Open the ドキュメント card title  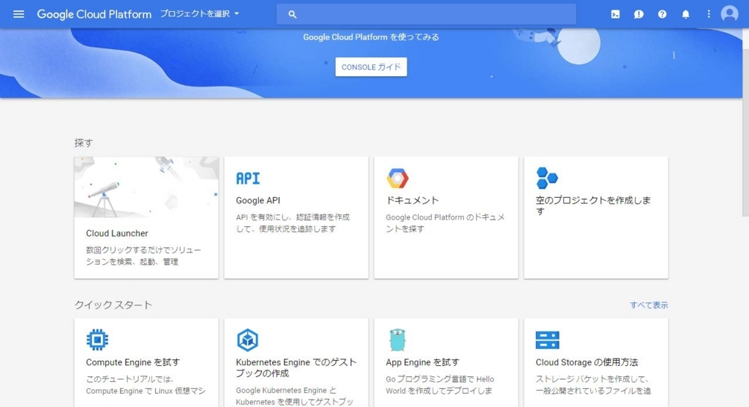tap(413, 201)
